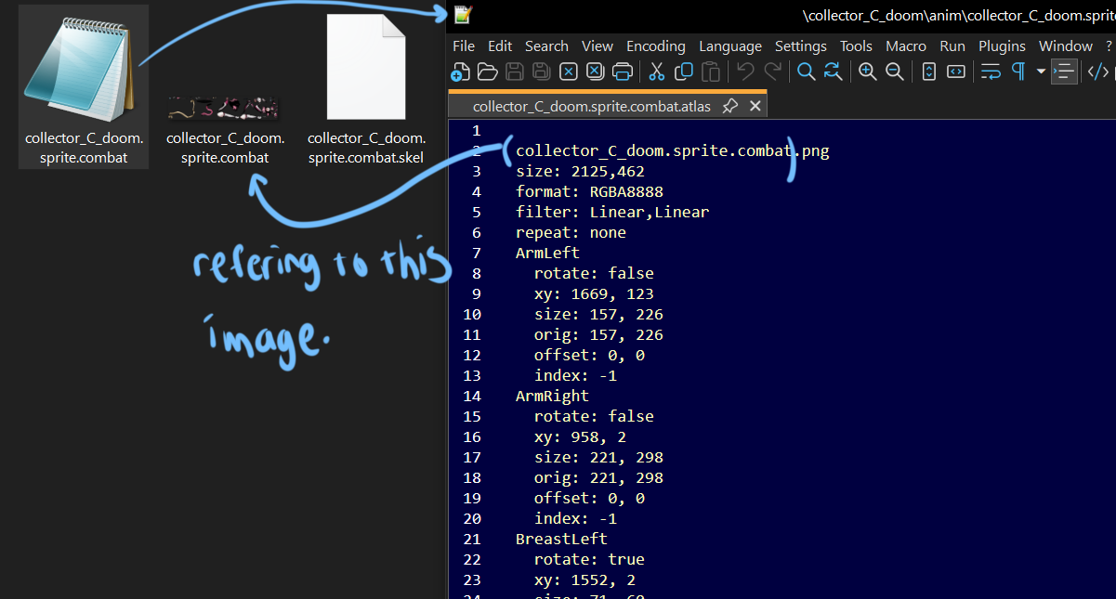Click the line 'repeat: none'

(x=571, y=232)
